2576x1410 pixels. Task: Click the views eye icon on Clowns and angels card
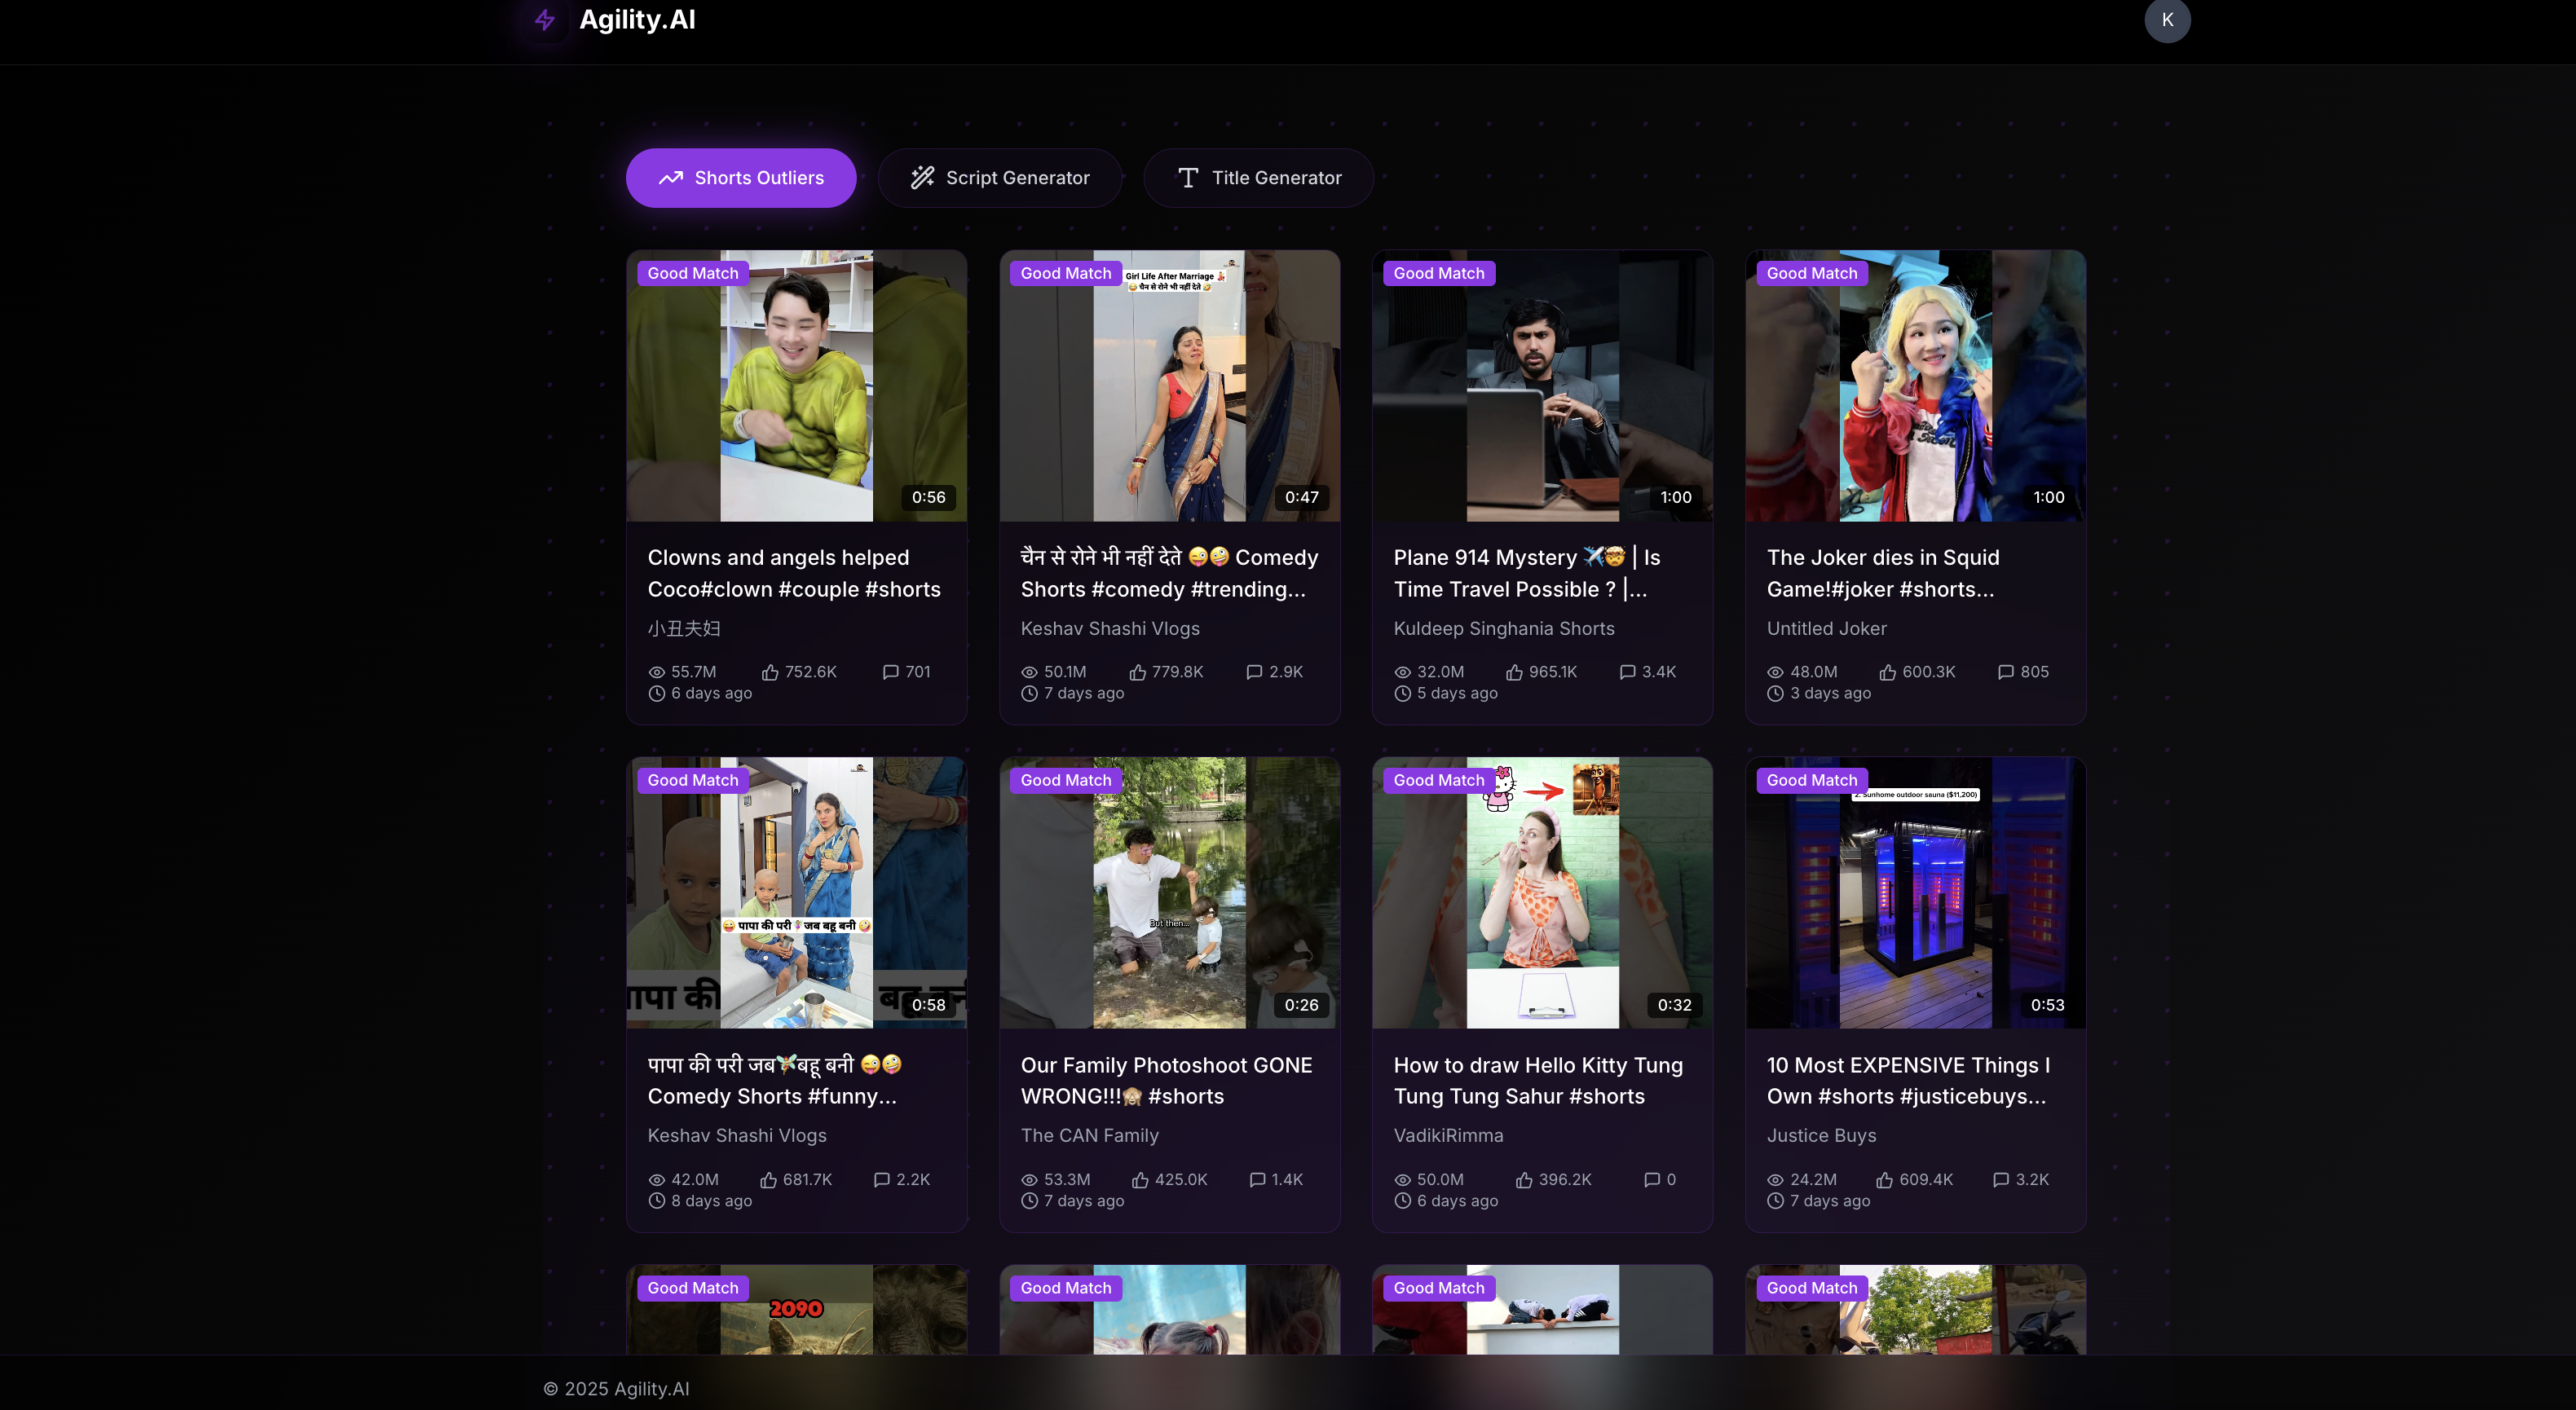point(656,672)
